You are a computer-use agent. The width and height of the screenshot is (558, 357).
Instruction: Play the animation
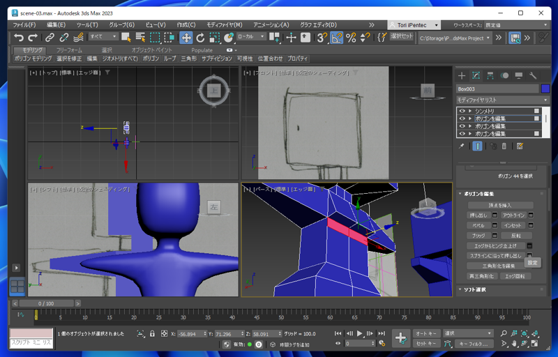point(359,333)
